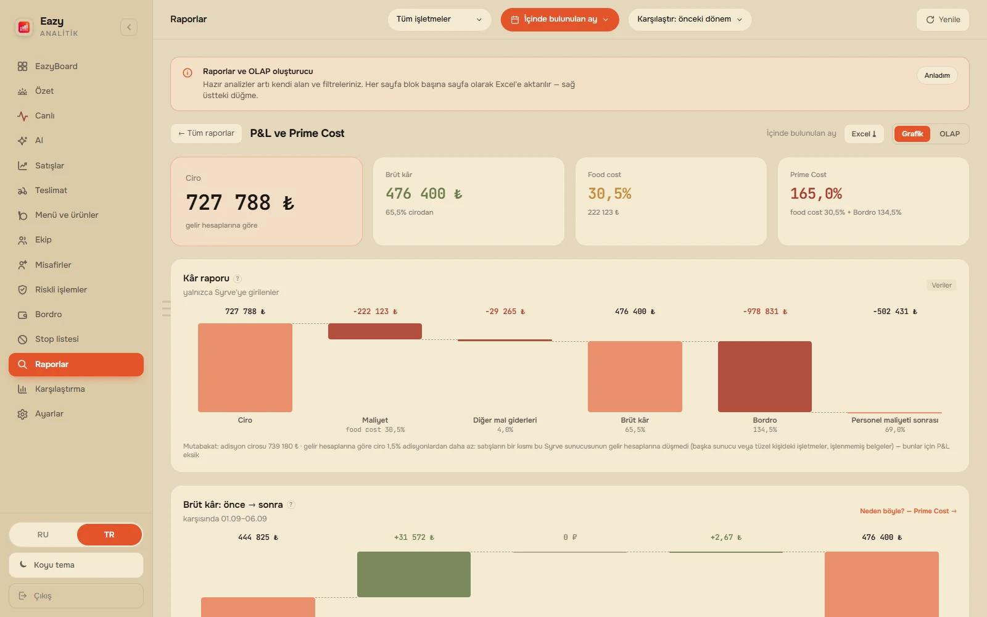987x617 pixels.
Task: Open Karşılaştır: önceki dönem dropdown
Action: (x=690, y=19)
